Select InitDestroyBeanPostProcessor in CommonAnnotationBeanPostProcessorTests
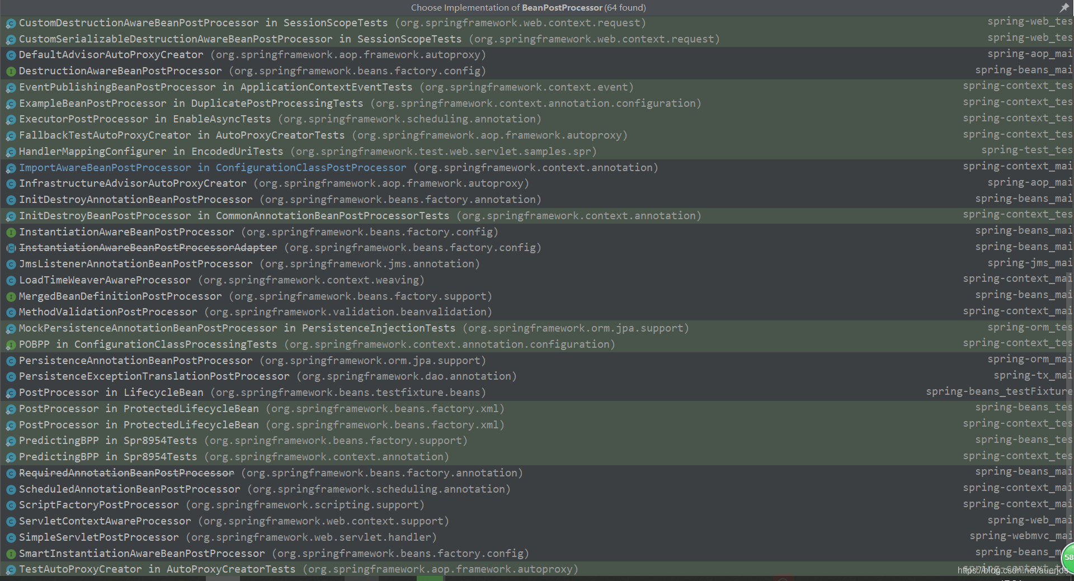Screen dimensions: 1074x581 [537, 216]
